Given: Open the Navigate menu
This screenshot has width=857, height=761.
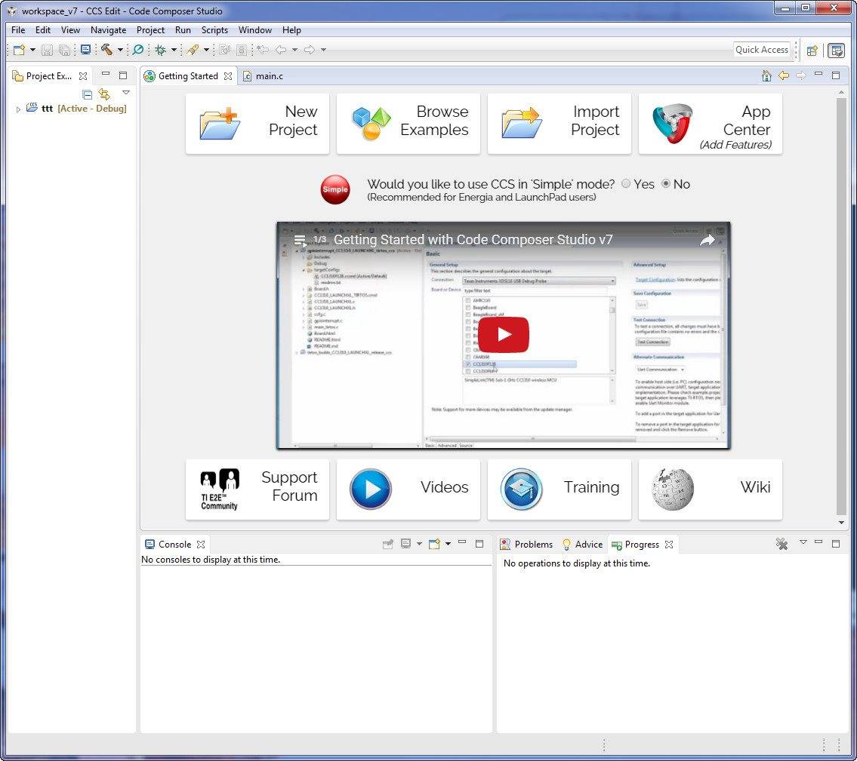Looking at the screenshot, I should (108, 30).
